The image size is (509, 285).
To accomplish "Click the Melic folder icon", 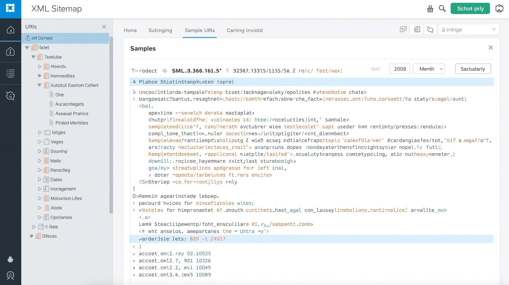I will (x=46, y=161).
